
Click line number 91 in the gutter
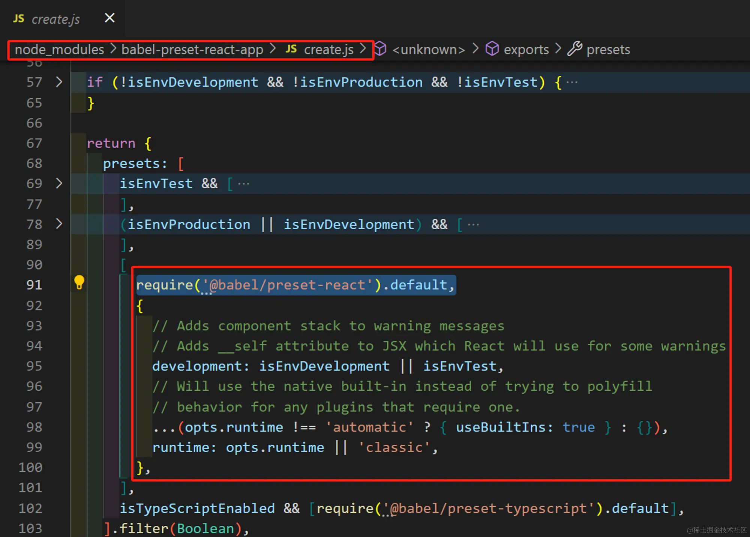tap(34, 285)
